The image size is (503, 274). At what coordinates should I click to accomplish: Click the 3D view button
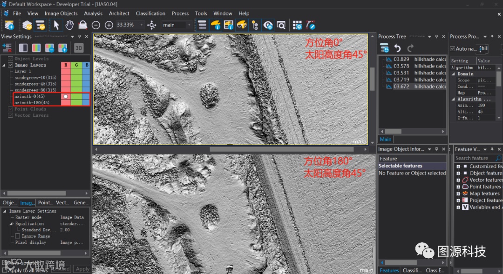79,48
